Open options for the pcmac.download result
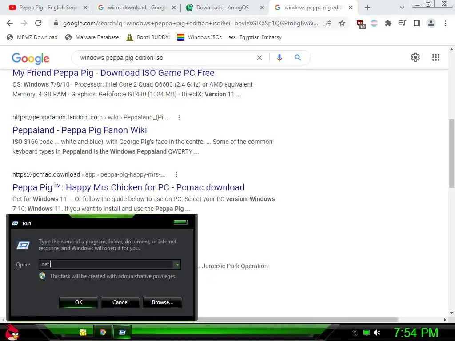 point(176,174)
